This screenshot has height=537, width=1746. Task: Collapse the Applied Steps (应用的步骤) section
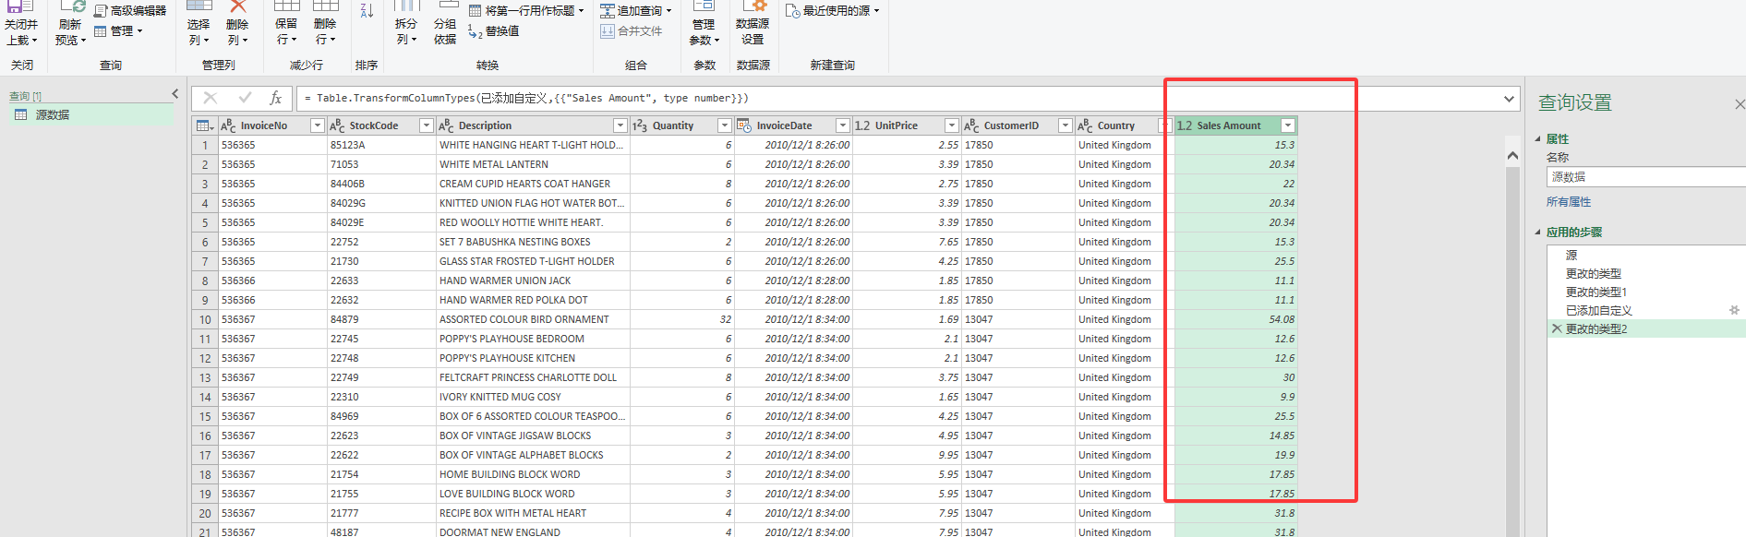1538,233
